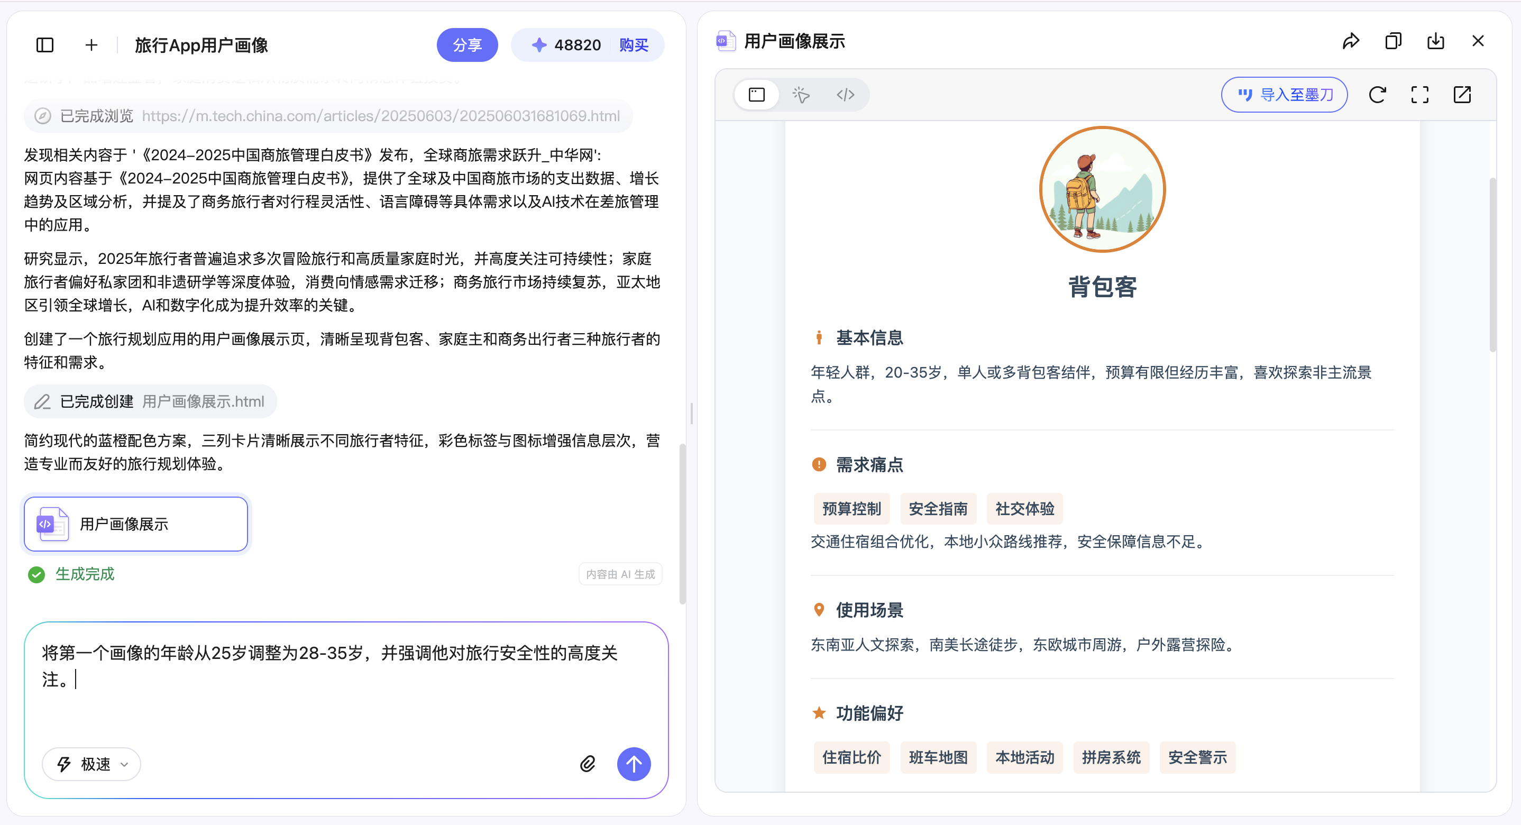Start a new chat with plus icon

(x=91, y=45)
